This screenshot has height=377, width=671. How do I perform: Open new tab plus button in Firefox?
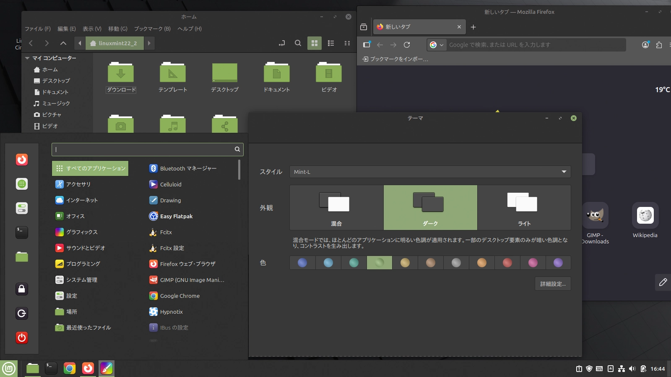[473, 27]
